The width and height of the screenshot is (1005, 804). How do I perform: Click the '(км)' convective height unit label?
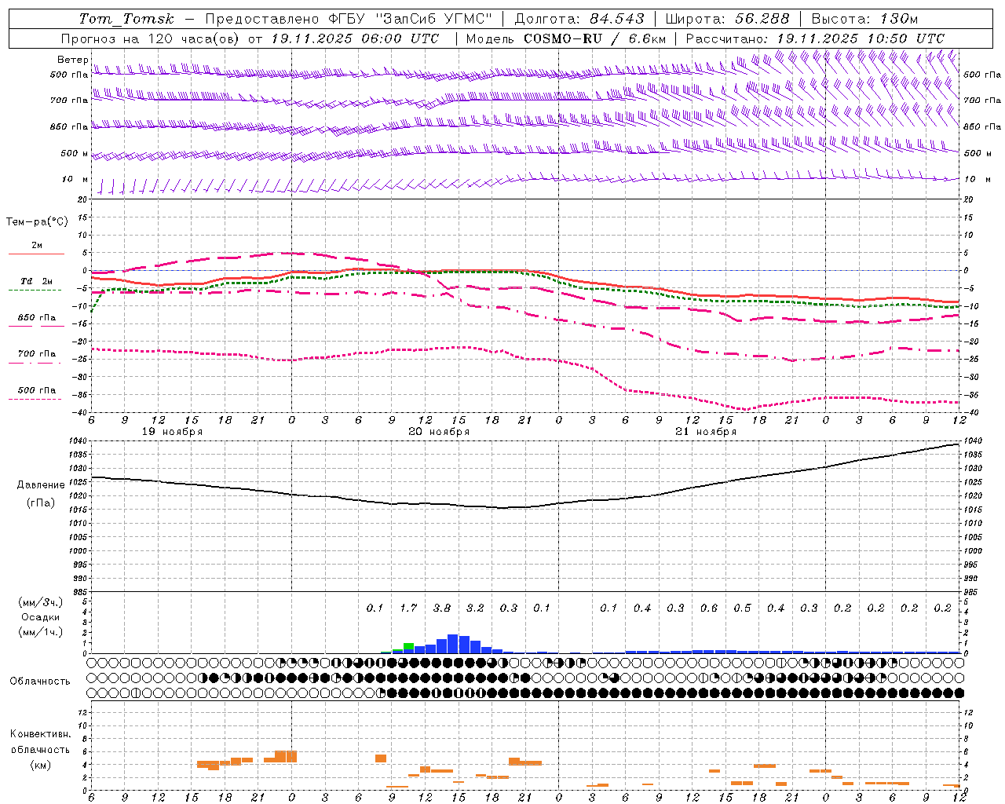click(40, 765)
